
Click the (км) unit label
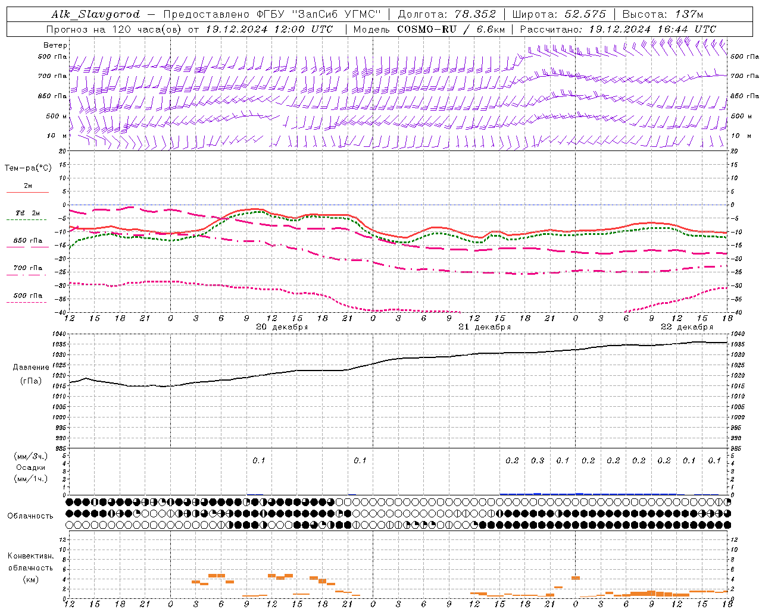pyautogui.click(x=30, y=579)
